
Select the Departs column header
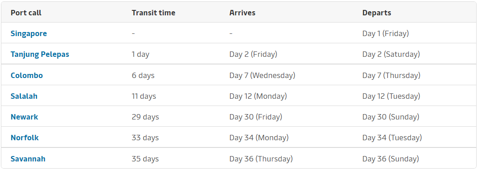[x=377, y=13]
